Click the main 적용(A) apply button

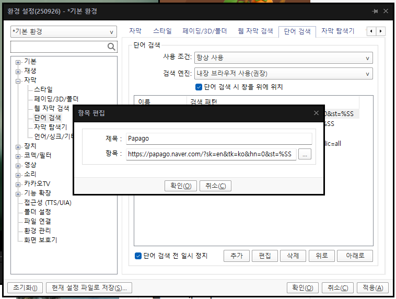point(373,287)
